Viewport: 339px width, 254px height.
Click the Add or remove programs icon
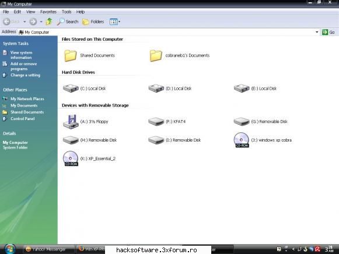pos(5,64)
